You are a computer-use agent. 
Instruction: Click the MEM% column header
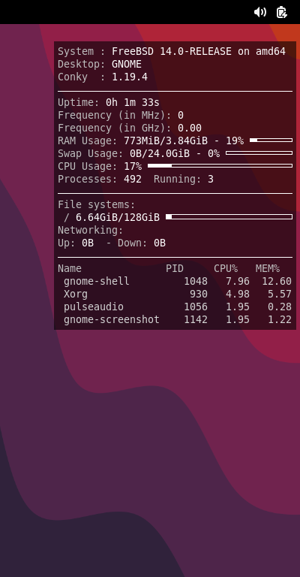click(268, 269)
